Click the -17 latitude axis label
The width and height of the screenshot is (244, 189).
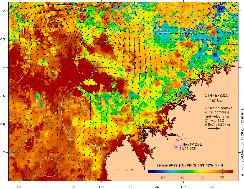(x=3, y=152)
